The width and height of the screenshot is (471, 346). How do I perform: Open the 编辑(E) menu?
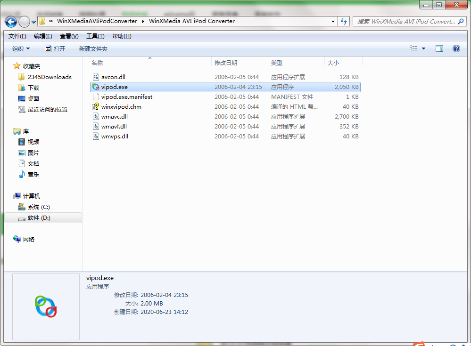pyautogui.click(x=43, y=36)
